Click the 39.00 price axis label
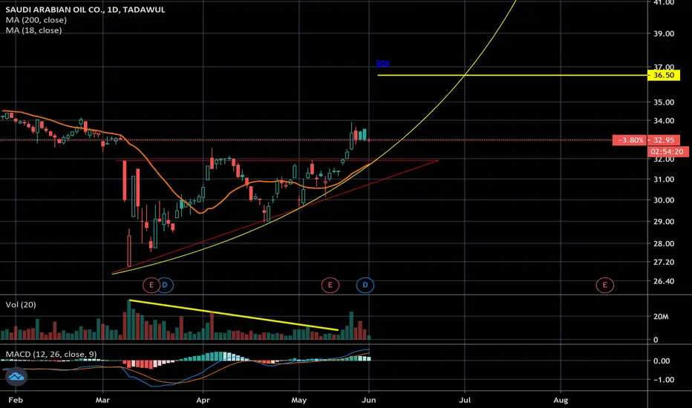The width and height of the screenshot is (692, 408). tap(664, 33)
